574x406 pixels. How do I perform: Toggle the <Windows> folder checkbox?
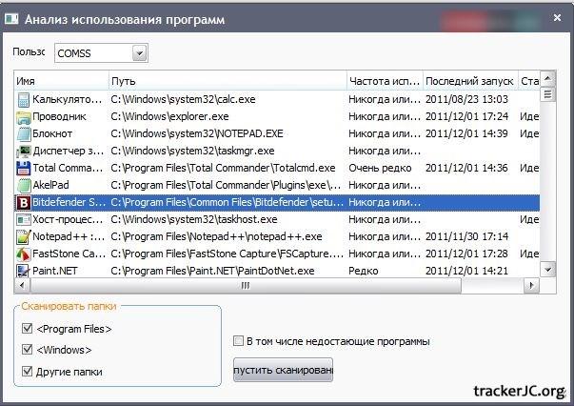coord(26,350)
